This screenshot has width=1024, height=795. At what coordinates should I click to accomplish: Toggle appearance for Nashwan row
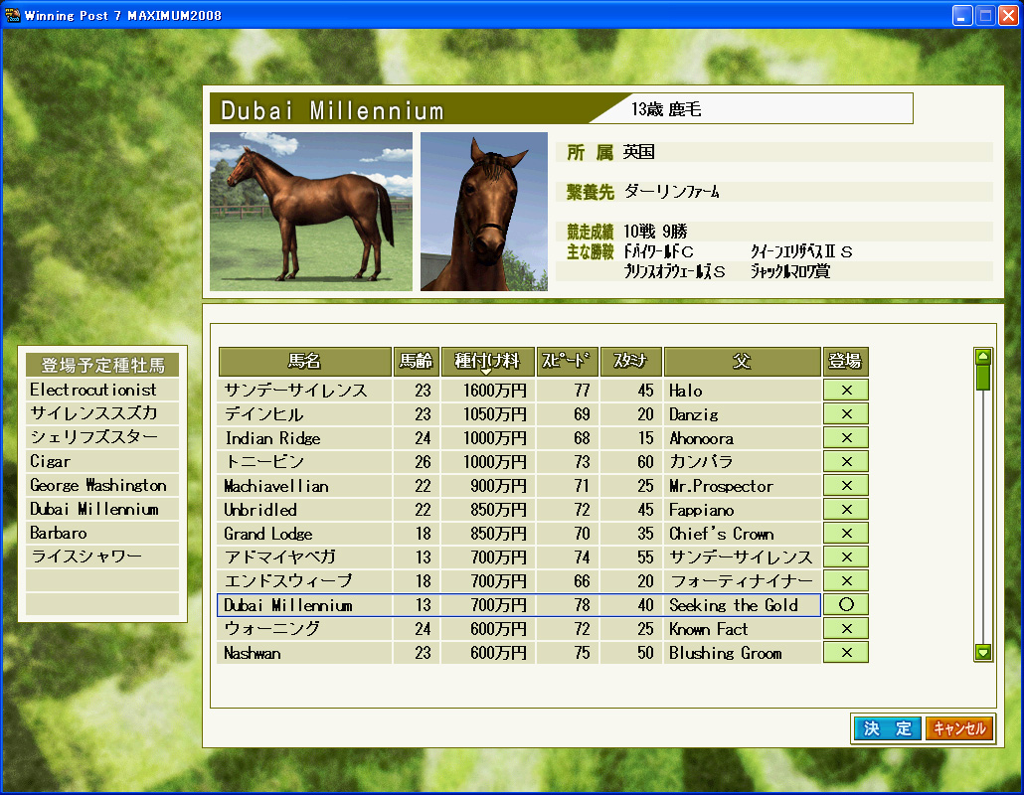[846, 652]
